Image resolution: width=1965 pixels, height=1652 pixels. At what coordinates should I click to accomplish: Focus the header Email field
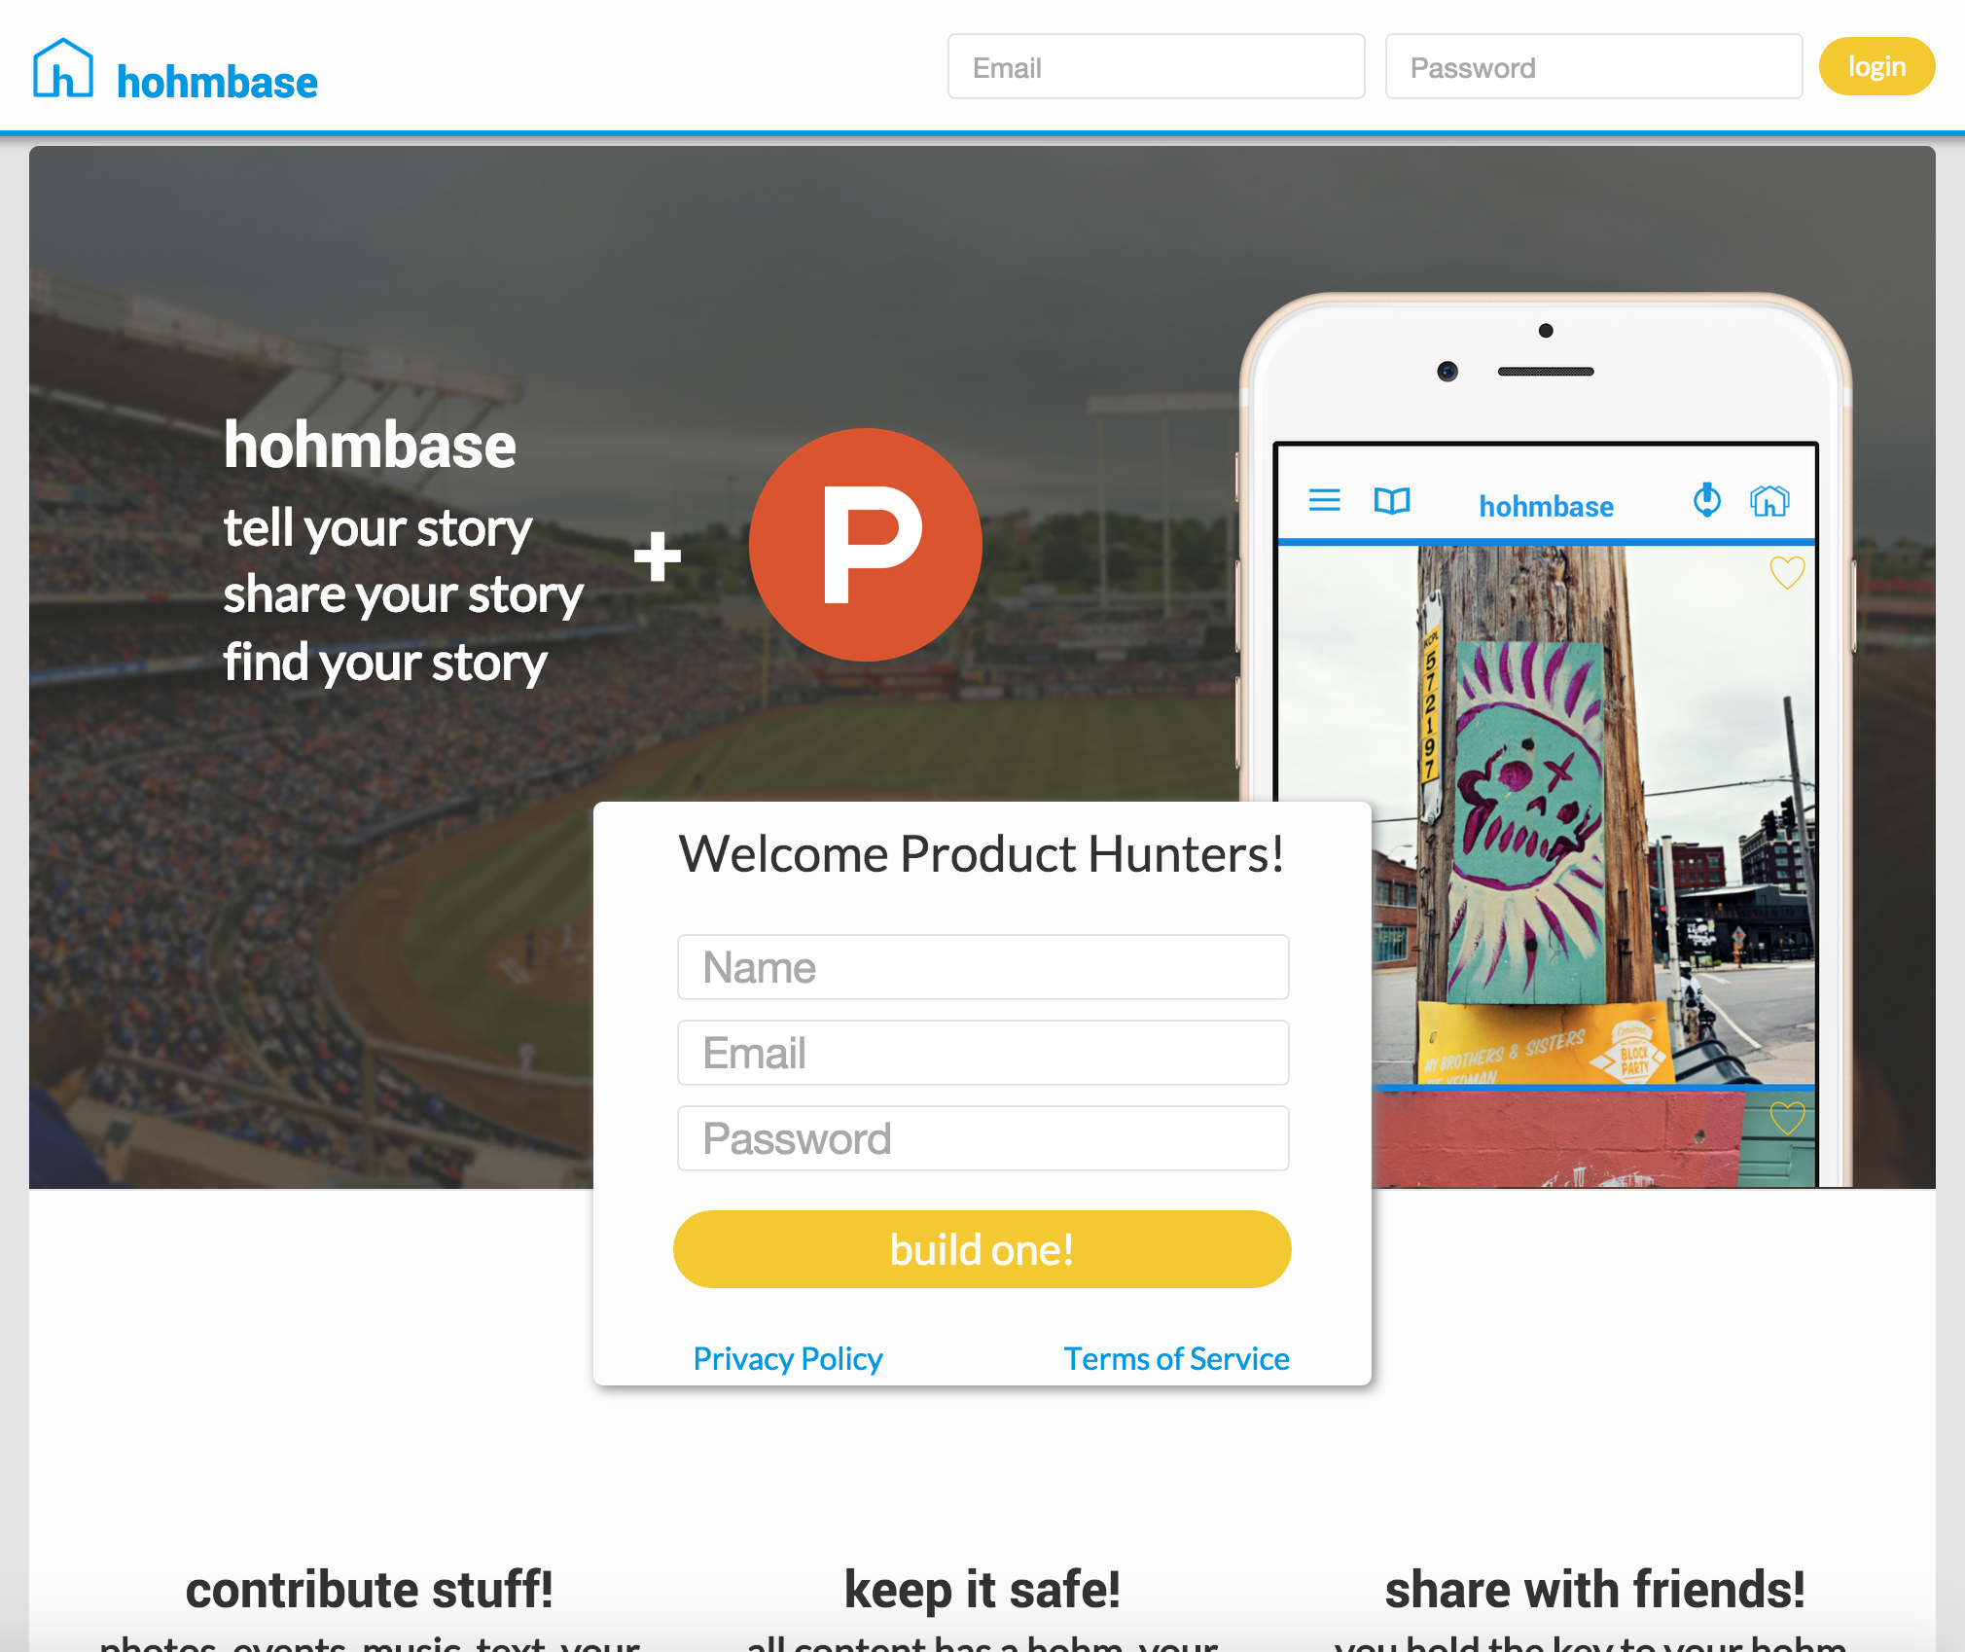click(x=1157, y=67)
